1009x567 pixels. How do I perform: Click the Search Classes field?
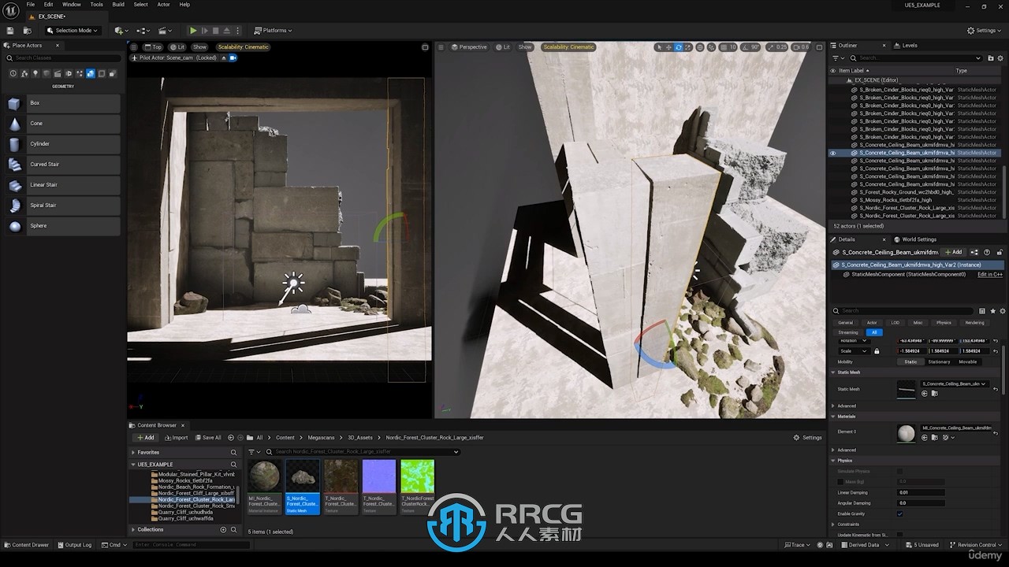tap(63, 58)
